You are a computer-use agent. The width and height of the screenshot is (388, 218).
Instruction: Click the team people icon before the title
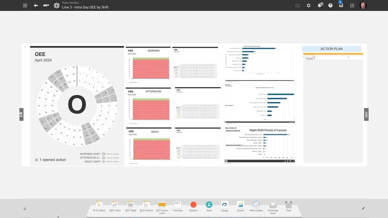pos(57,5)
